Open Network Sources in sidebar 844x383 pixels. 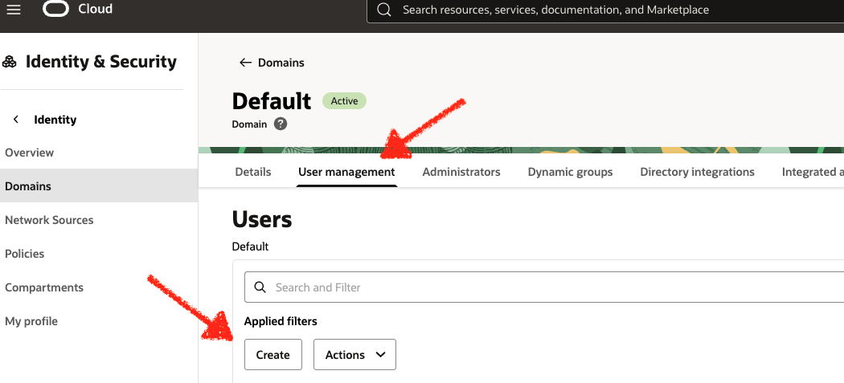pos(49,220)
